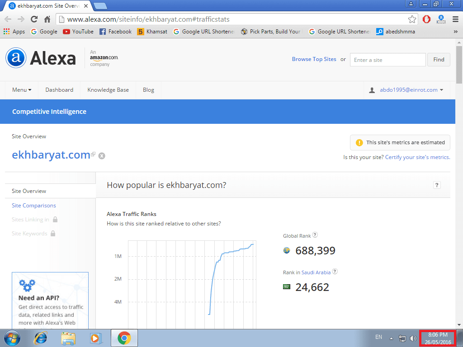
Task: Click the Chrome profile user button
Action: (x=411, y=4)
